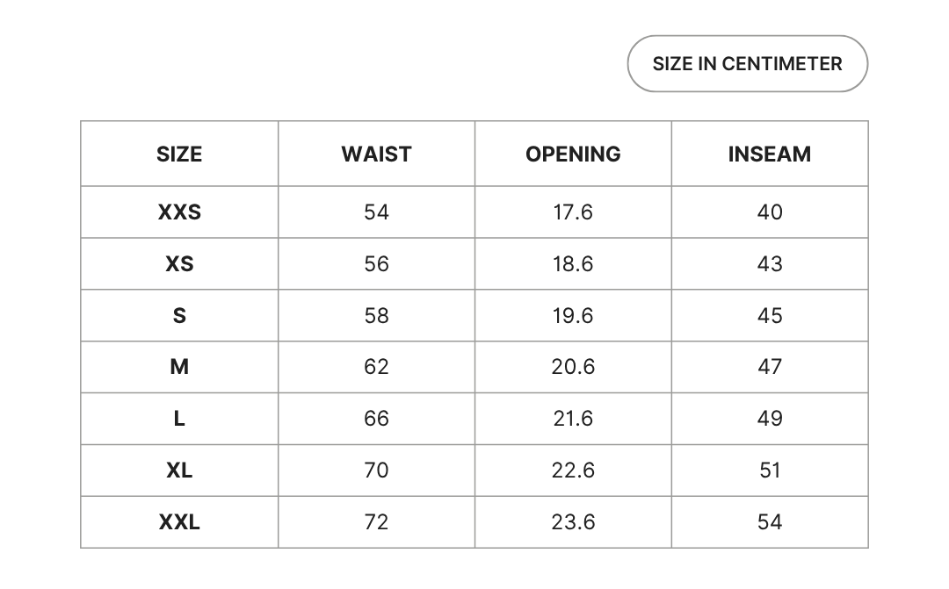Click the XS size row label
Viewport: 949px width, 589px height.
click(179, 263)
